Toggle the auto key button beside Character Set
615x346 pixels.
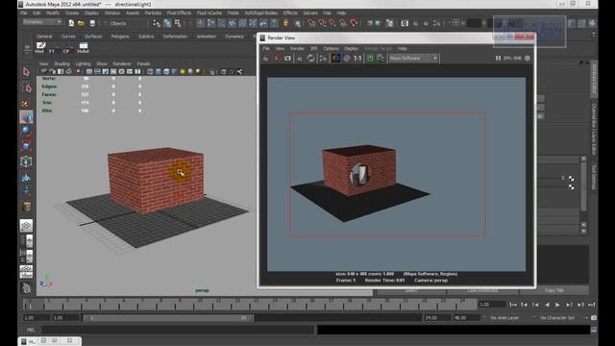pyautogui.click(x=594, y=318)
